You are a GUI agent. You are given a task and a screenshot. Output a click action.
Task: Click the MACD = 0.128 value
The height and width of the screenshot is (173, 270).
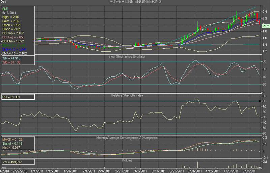coord(12,140)
